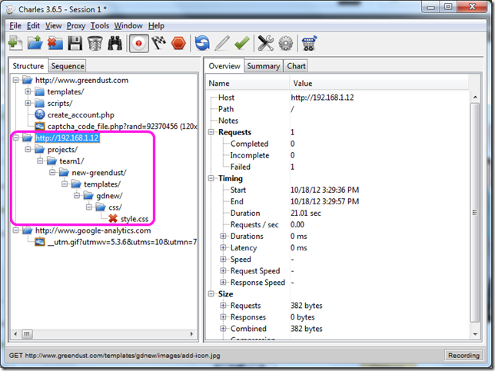
Task: Select the captcha_code_file.php request
Action: (x=122, y=127)
